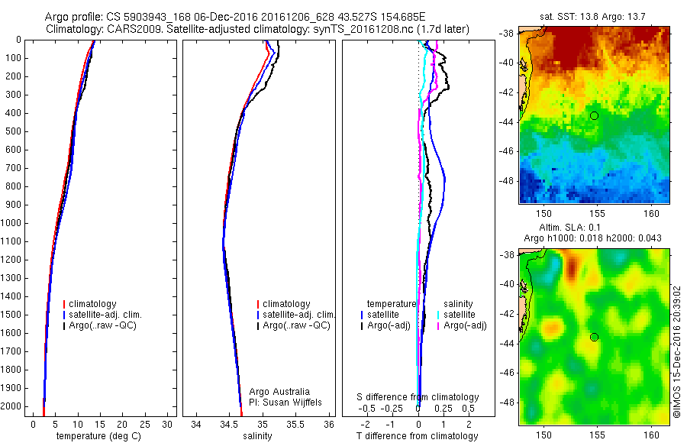Click blue satellite-adj. clim. marker in salinity plot

point(258,315)
